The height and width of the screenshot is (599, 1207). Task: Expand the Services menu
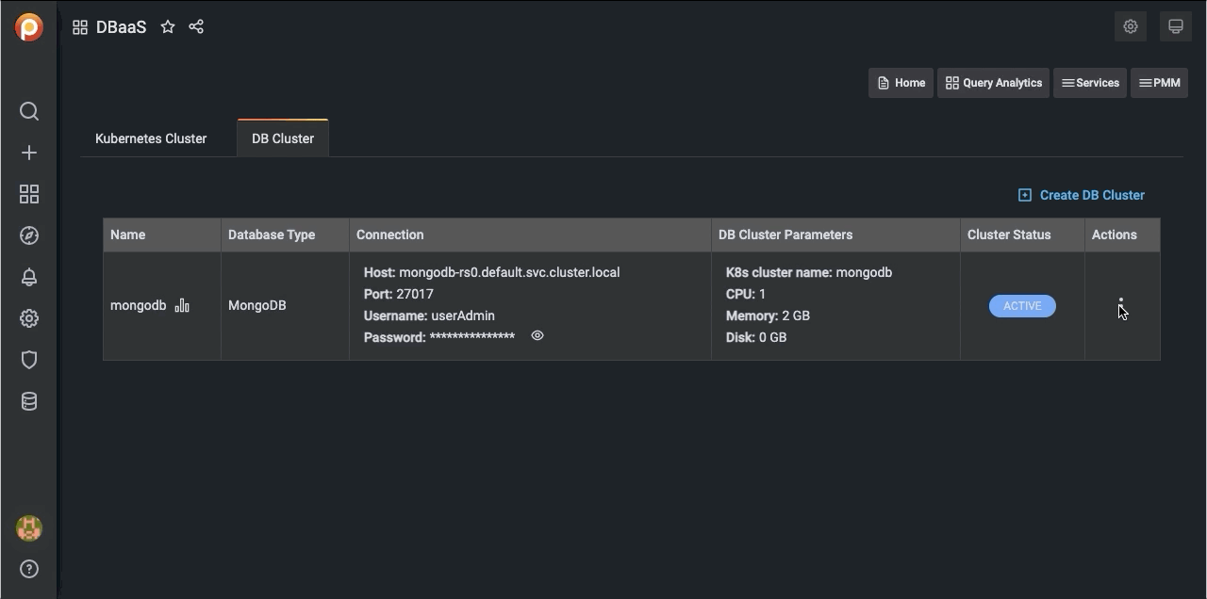click(1089, 83)
